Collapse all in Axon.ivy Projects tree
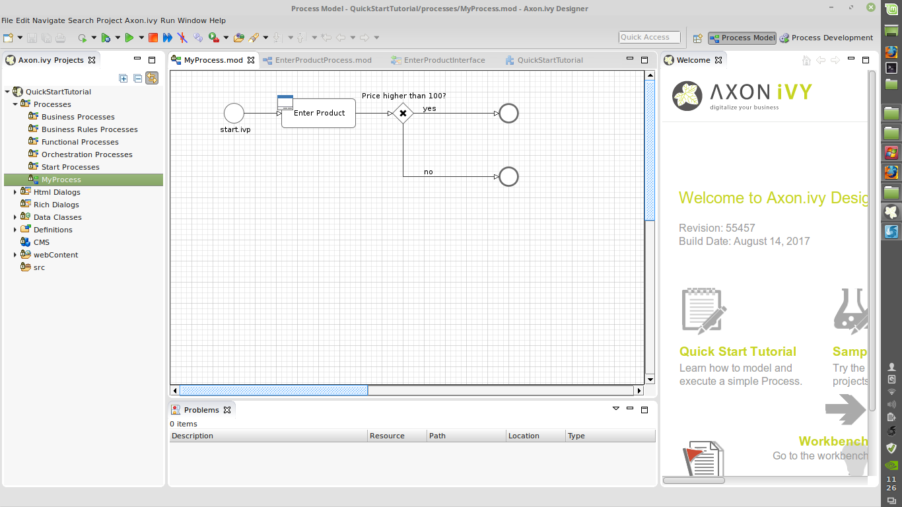Image resolution: width=902 pixels, height=507 pixels. click(137, 78)
